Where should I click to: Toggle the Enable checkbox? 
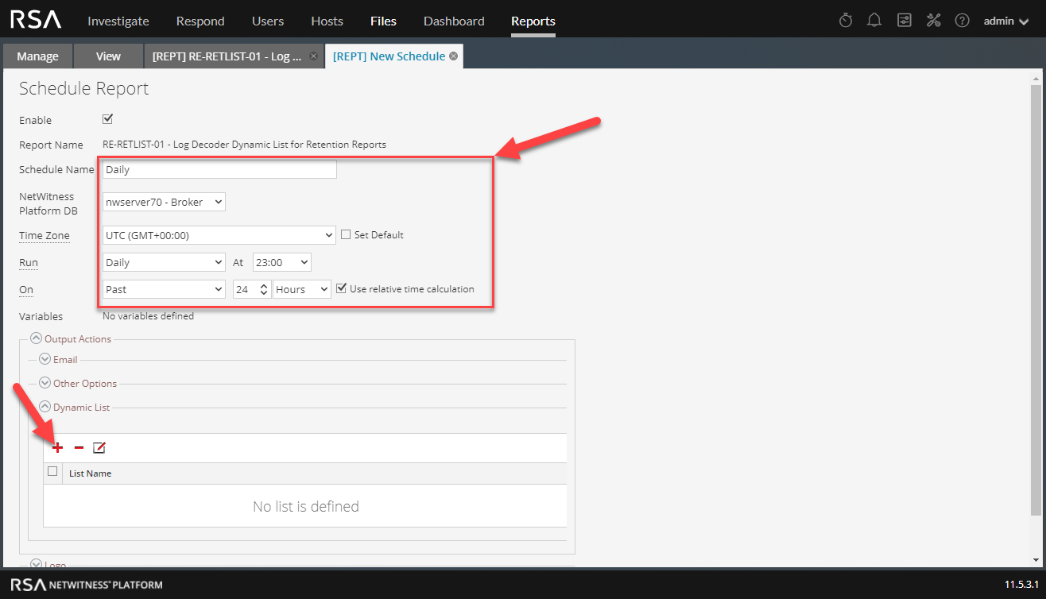[108, 119]
